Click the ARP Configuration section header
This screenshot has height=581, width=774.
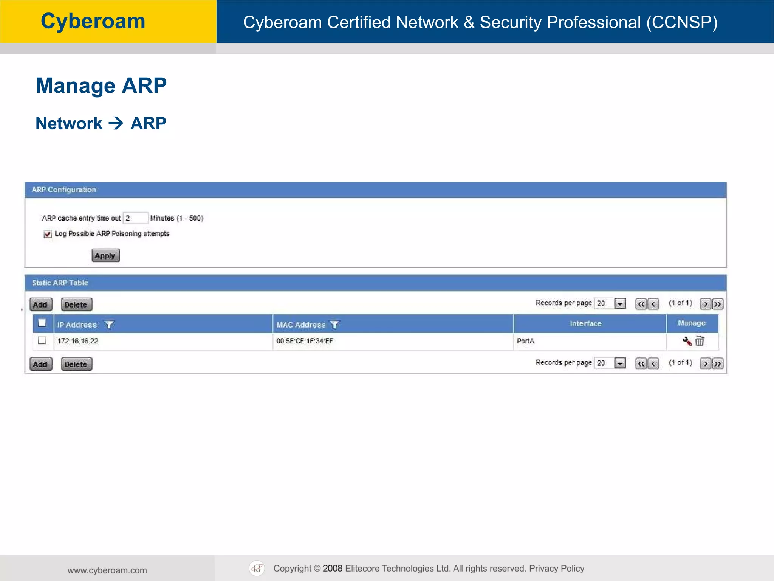tap(376, 190)
